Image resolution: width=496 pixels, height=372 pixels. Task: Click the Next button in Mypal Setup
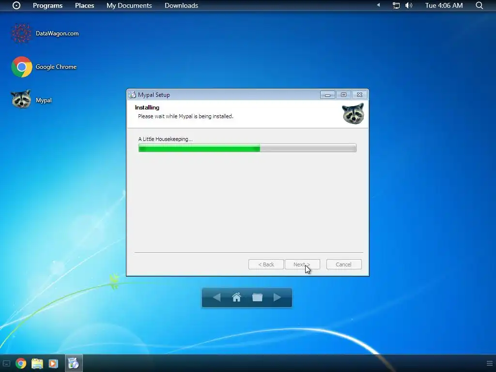302,264
